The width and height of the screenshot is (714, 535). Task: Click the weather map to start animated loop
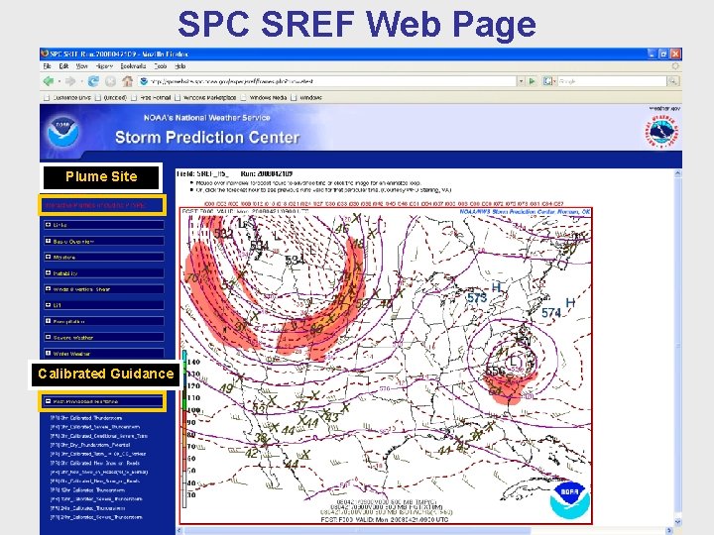click(x=386, y=367)
